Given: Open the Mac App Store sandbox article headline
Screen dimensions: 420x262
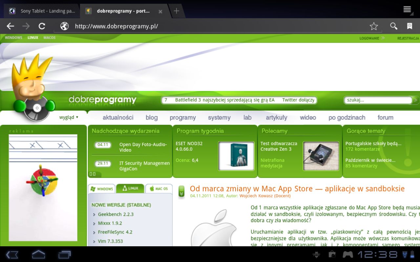Looking at the screenshot, I should pyautogui.click(x=297, y=189).
